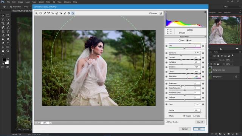Select the Graduated Filter tool
This screenshot has width=242, height=136.
pos(69,13)
